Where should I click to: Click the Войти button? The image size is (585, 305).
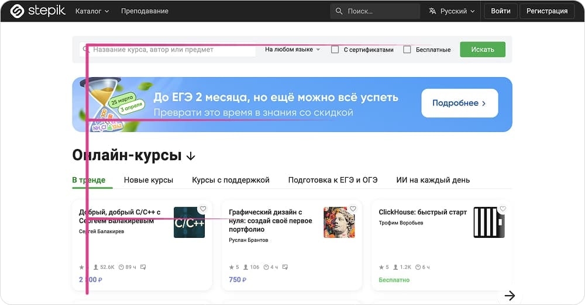pyautogui.click(x=501, y=11)
